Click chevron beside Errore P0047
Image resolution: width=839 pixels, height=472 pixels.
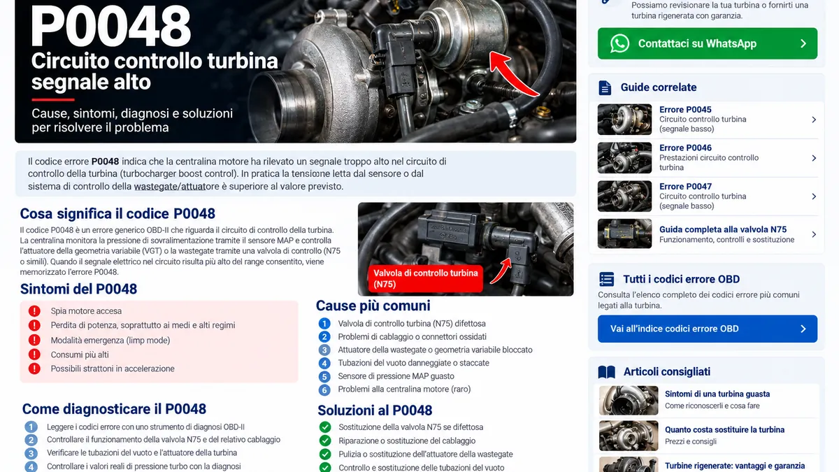[x=814, y=196]
